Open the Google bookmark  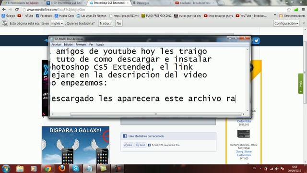click(x=8, y=16)
